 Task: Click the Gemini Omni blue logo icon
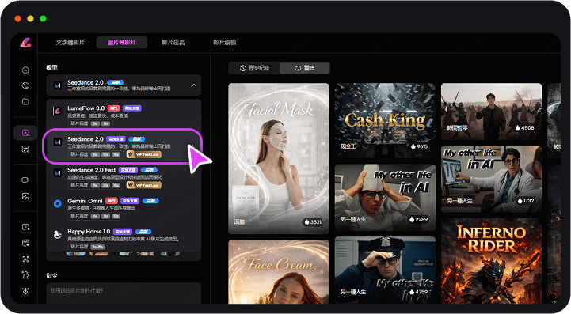point(58,204)
